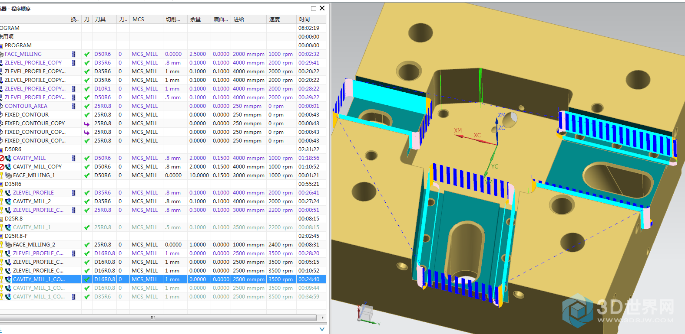
Task: Click green check mark in CONTOUR_AREA row
Action: click(x=87, y=106)
